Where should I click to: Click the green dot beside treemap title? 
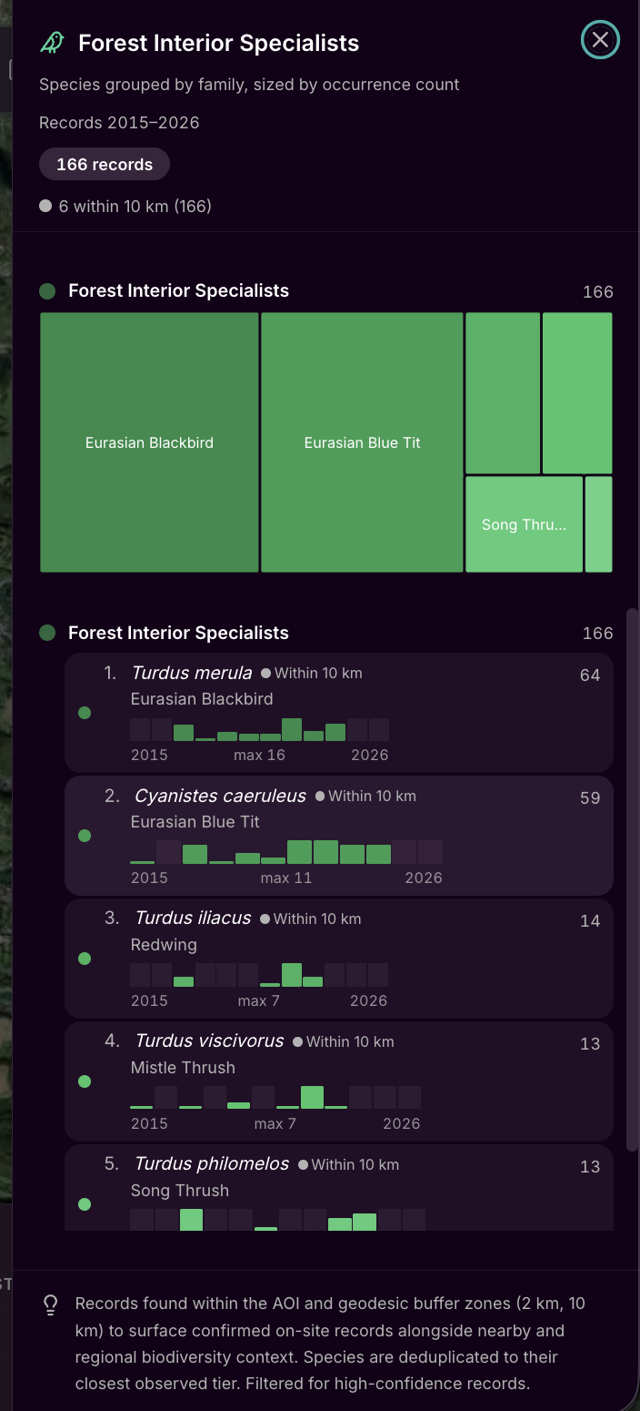(47, 291)
